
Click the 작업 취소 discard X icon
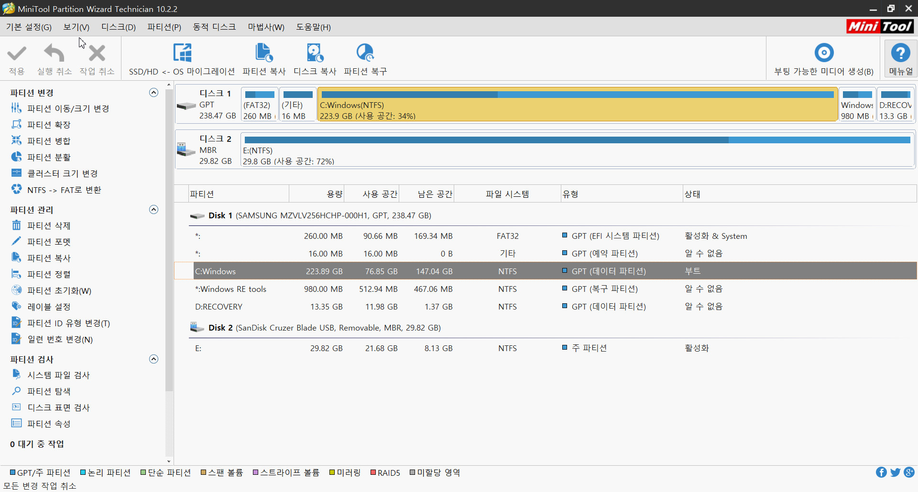(97, 53)
